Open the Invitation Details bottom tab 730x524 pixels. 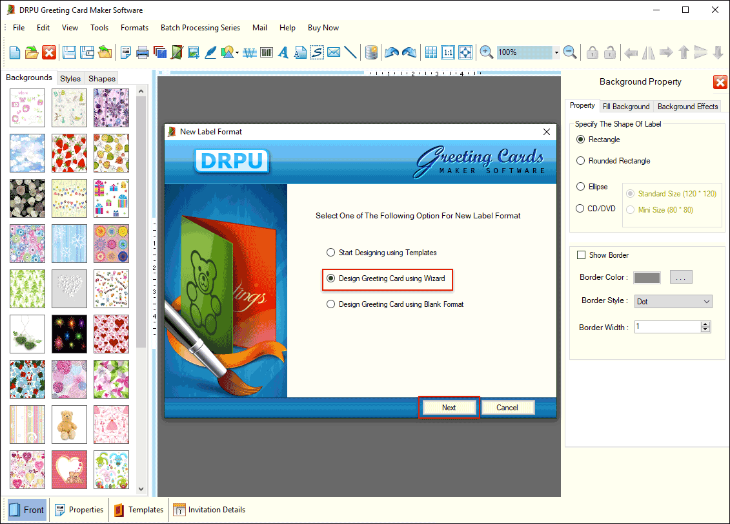click(x=209, y=510)
